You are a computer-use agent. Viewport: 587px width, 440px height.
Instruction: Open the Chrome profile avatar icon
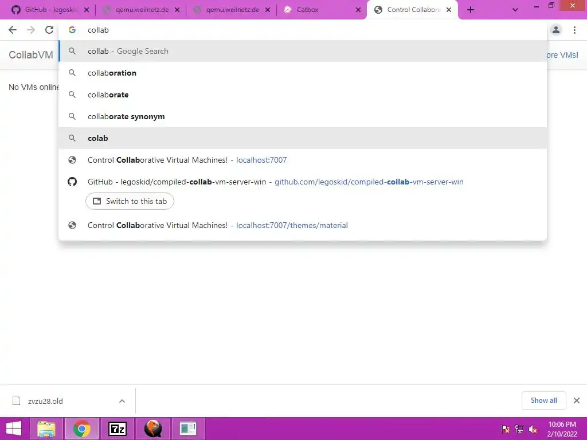pos(556,30)
